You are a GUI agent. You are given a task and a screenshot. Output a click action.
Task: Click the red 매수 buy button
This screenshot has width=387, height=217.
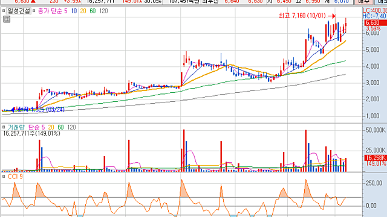pyautogui.click(x=363, y=2)
